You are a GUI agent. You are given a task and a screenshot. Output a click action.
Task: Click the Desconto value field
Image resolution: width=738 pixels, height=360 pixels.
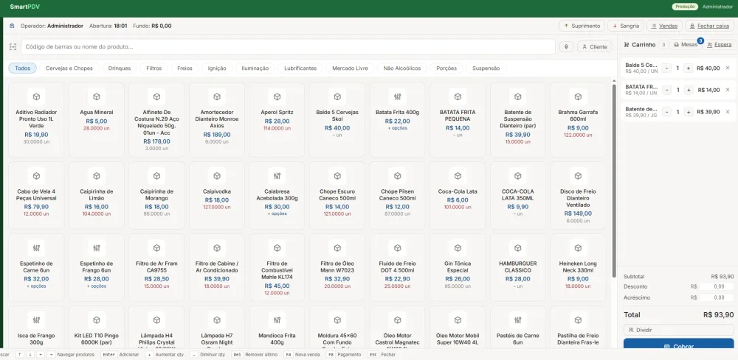716,286
